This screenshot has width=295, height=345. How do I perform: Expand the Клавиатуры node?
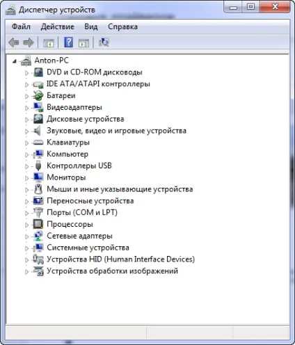pyautogui.click(x=26, y=143)
